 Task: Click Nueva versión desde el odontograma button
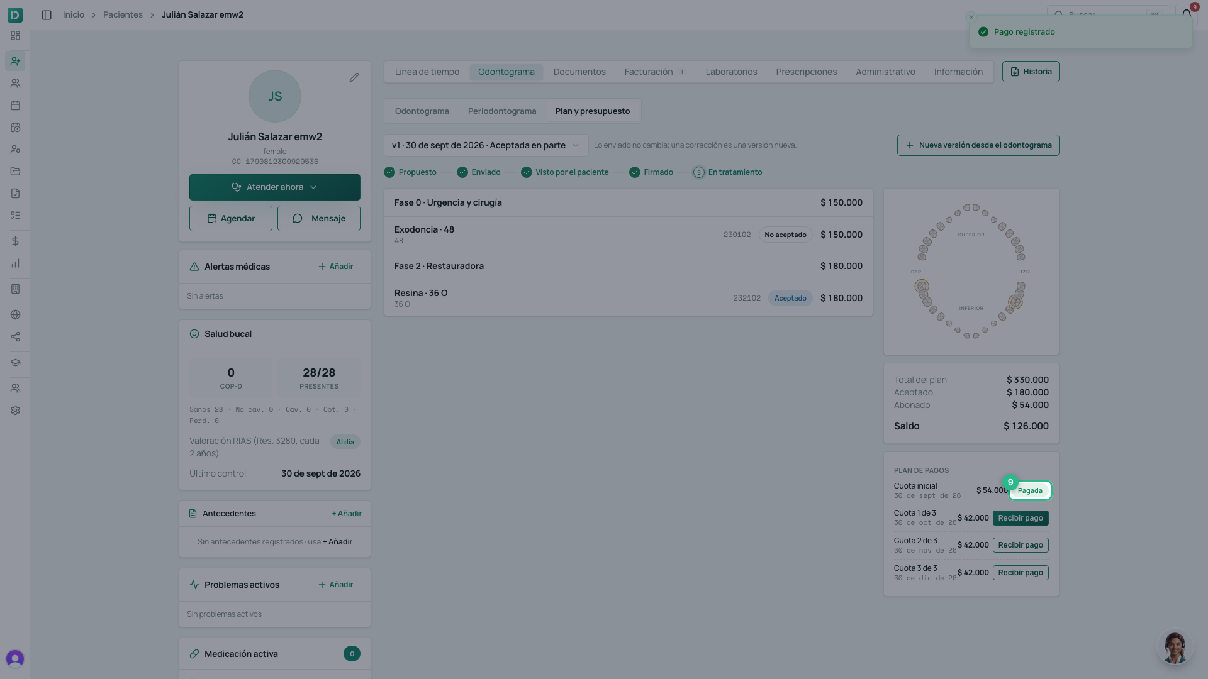click(x=978, y=145)
